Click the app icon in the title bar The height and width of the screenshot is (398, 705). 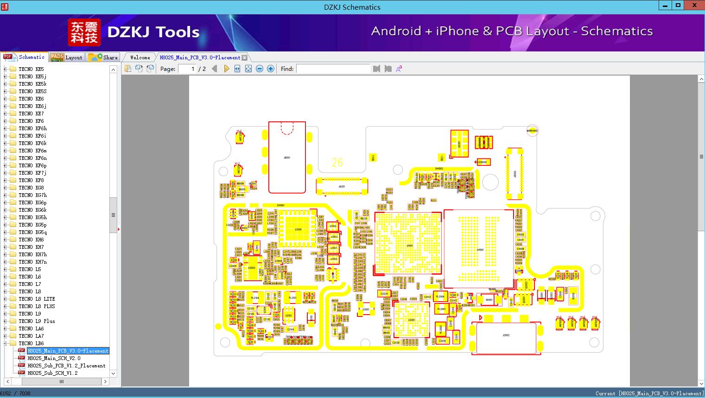pyautogui.click(x=5, y=6)
